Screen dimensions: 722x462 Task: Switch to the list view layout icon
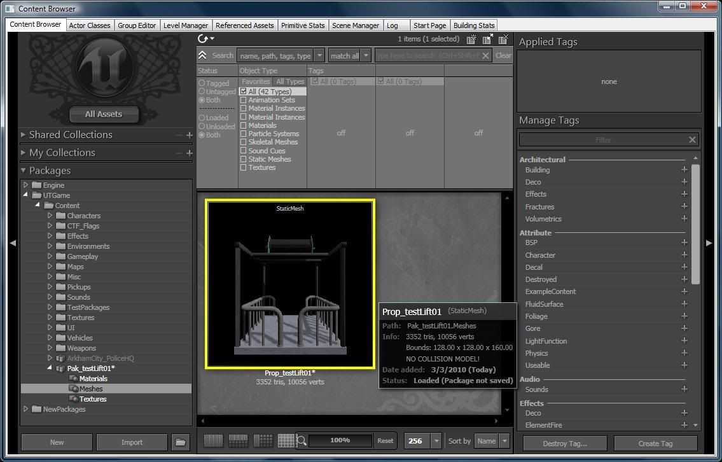(213, 441)
